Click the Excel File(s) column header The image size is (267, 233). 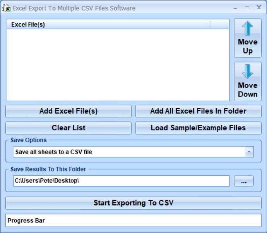tap(108, 24)
